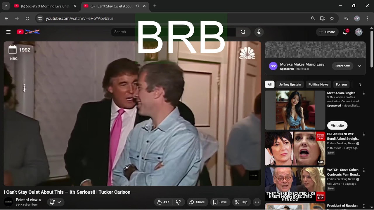Viewport: 374px width, 210px height.
Task: Close the I Can't Stay Quiet About tab
Action: pos(144,6)
